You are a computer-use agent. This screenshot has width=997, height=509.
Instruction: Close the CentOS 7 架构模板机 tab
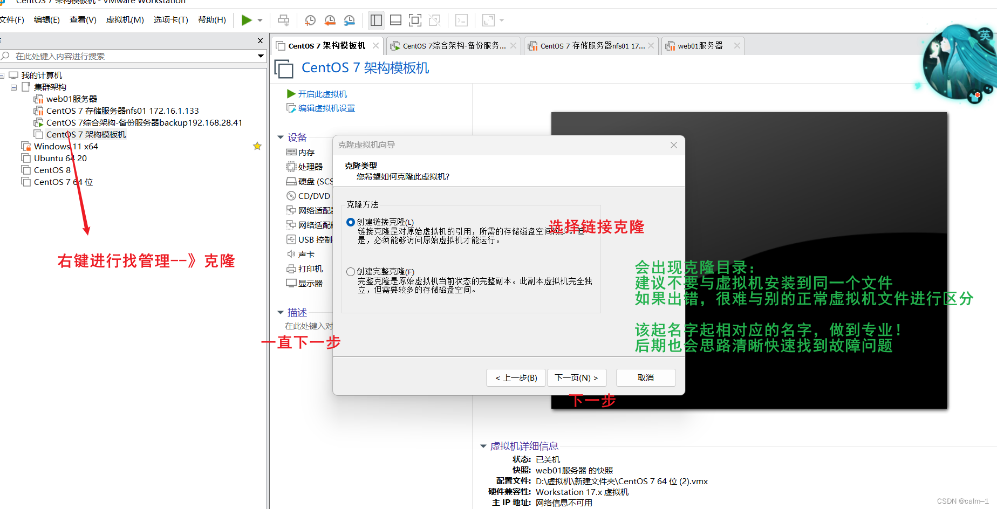point(375,46)
